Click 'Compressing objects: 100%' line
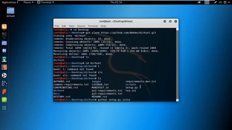The height and width of the screenshot is (130, 232). click(90, 45)
